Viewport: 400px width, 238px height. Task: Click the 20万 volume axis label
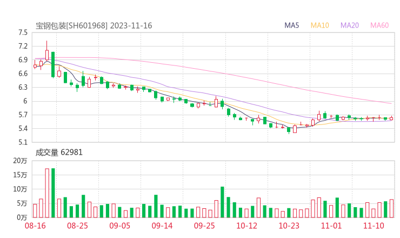tap(20, 161)
